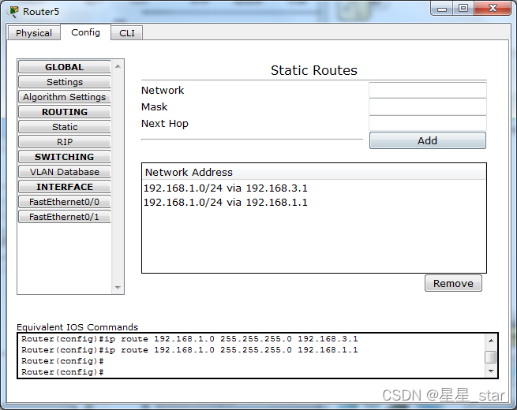Image resolution: width=517 pixels, height=410 pixels.
Task: Click the Network input field
Action: (428, 90)
